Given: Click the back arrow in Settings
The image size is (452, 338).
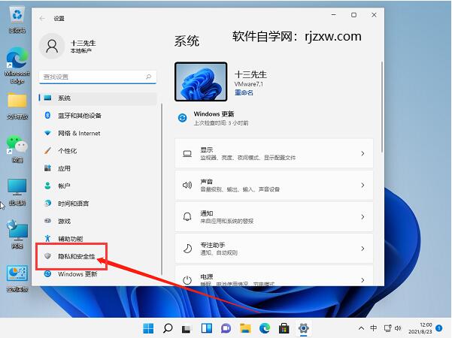Looking at the screenshot, I should tap(42, 19).
